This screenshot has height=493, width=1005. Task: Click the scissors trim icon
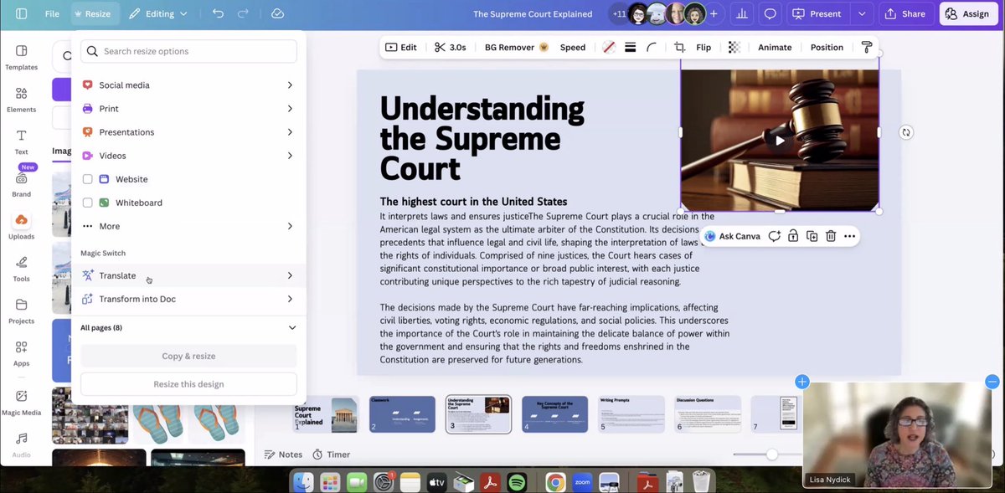[441, 48]
